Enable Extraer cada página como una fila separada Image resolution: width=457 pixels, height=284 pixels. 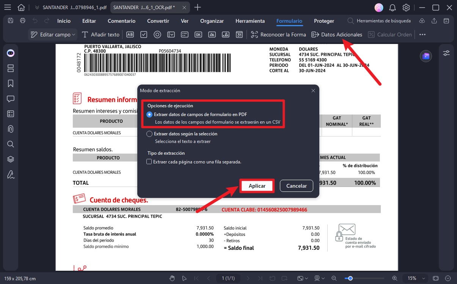[x=149, y=161]
